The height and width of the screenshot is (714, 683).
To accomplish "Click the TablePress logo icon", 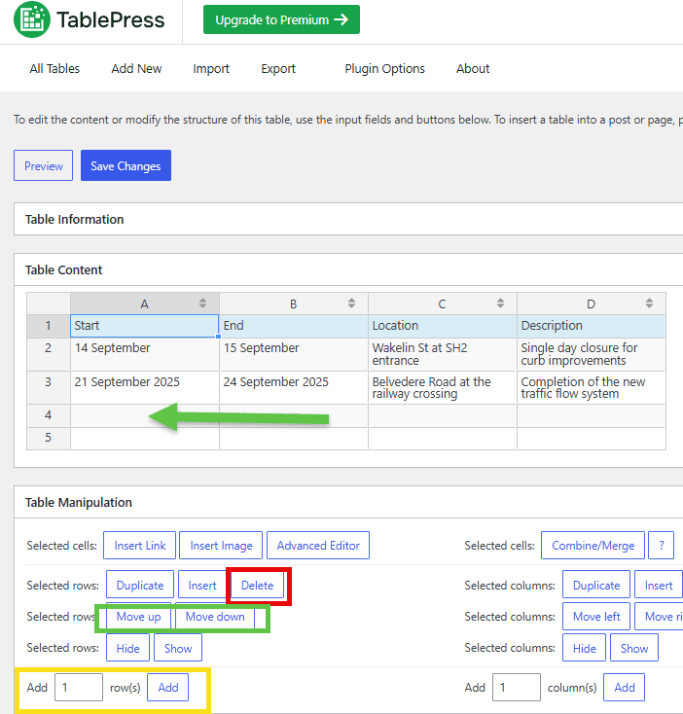I will pos(32,19).
